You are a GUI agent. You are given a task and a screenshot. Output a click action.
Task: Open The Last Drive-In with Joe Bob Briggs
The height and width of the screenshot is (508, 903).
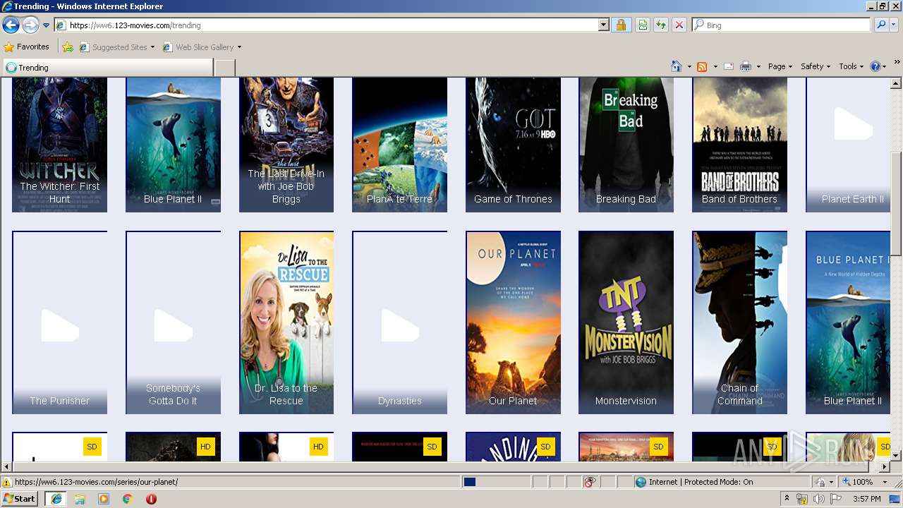pyautogui.click(x=286, y=145)
